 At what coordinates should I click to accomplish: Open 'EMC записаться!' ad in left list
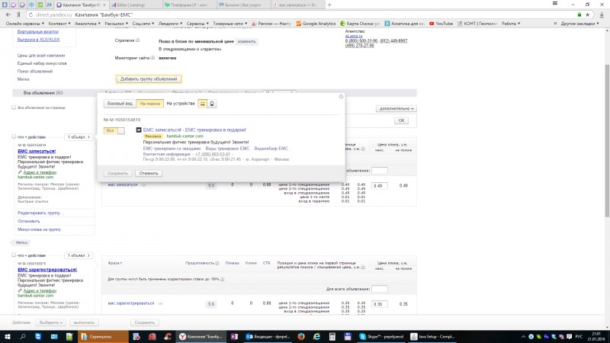pos(37,151)
